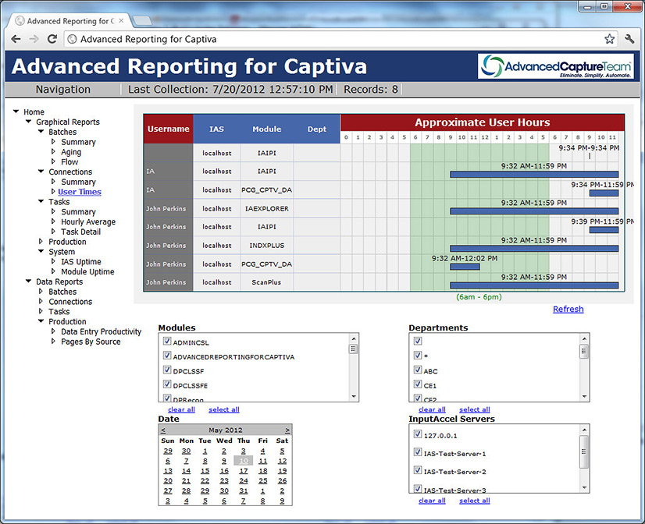Viewport: 645px width, 524px height.
Task: Open browser wrench settings menu
Action: [x=629, y=38]
